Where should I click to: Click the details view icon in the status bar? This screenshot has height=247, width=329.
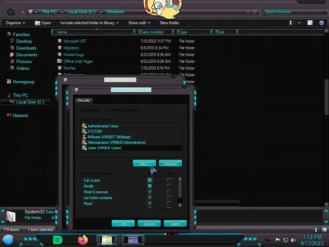(x=317, y=230)
